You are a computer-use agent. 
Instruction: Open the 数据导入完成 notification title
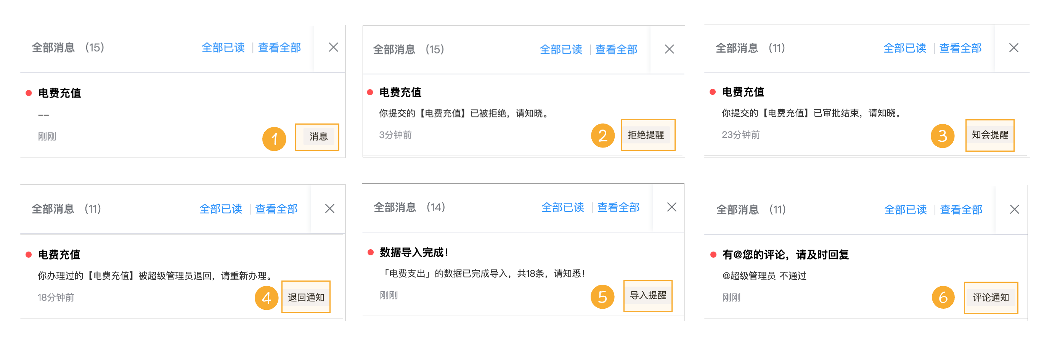413,252
